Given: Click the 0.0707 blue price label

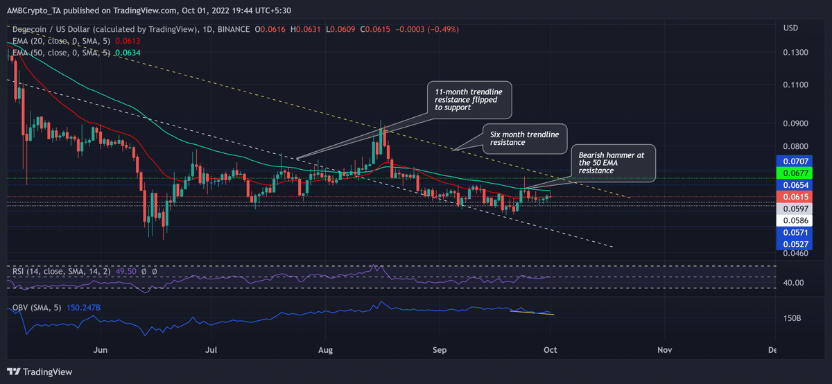Looking at the screenshot, I should [793, 161].
